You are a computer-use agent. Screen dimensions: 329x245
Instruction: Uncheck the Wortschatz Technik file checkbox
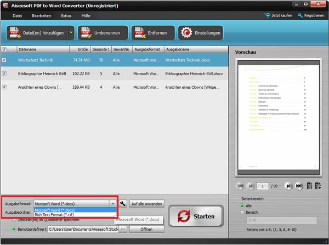[x=5, y=59]
